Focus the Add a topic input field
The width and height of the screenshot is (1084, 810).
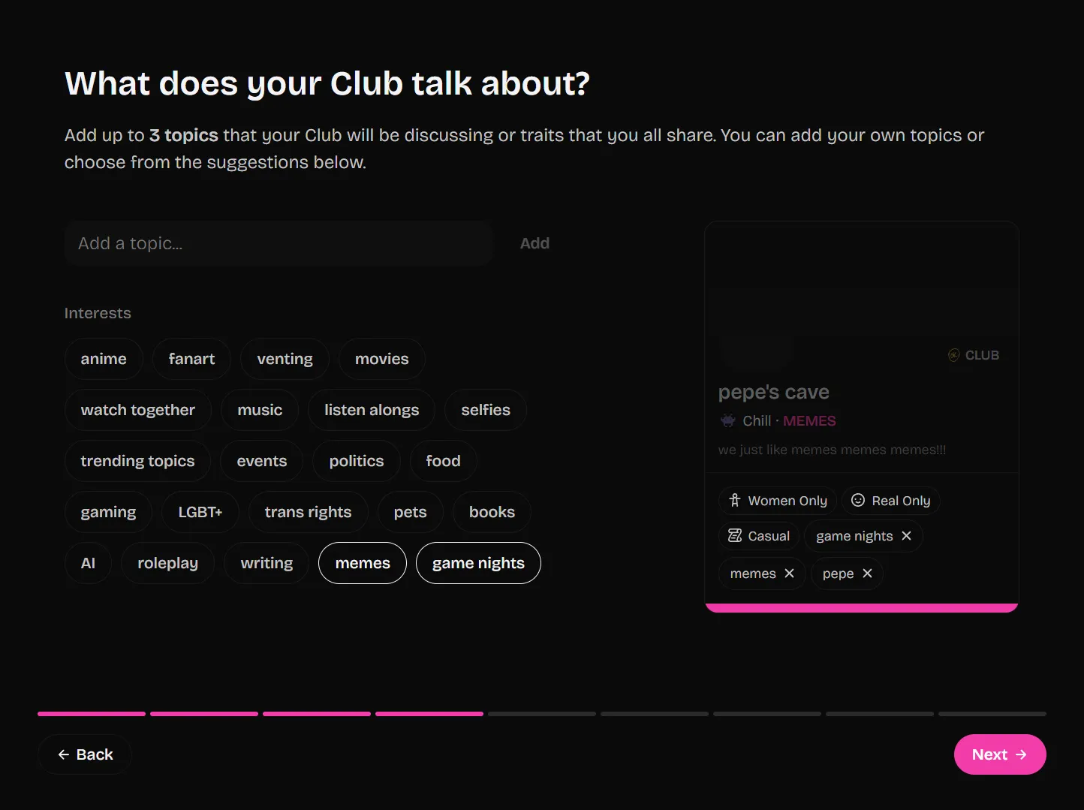coord(278,243)
